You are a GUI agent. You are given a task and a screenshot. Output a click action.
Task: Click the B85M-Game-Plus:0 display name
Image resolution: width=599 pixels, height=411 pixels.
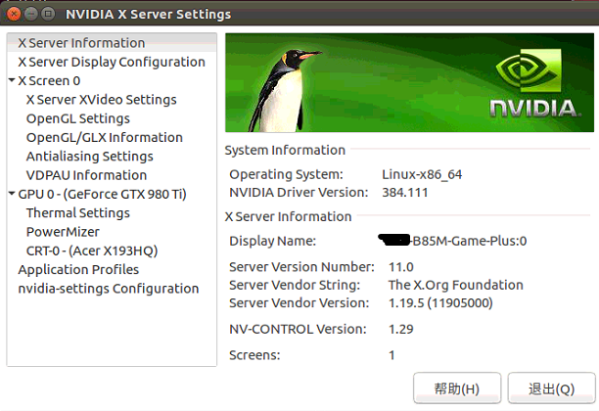pyautogui.click(x=470, y=241)
